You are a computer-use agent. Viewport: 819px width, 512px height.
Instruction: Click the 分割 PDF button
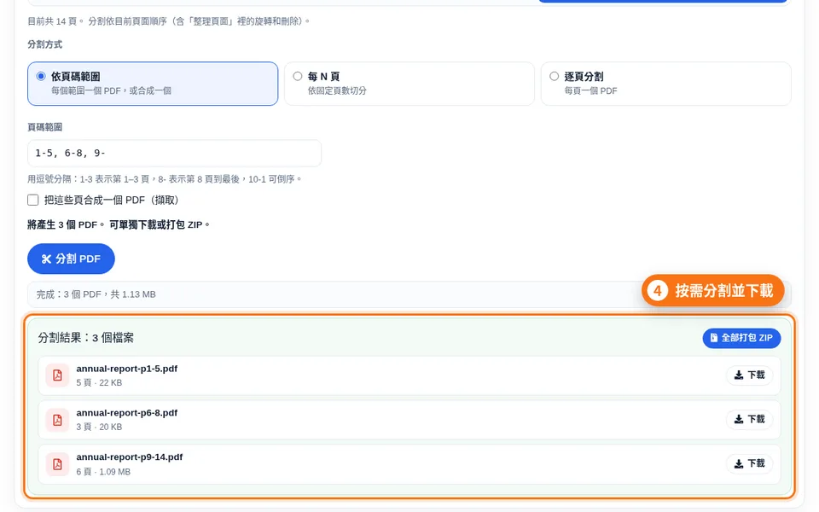pos(71,259)
